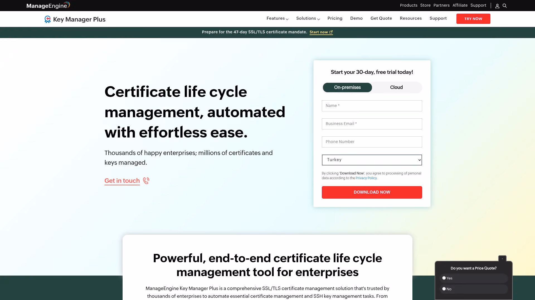Open the Get in touch link
The width and height of the screenshot is (535, 300).
tap(122, 181)
